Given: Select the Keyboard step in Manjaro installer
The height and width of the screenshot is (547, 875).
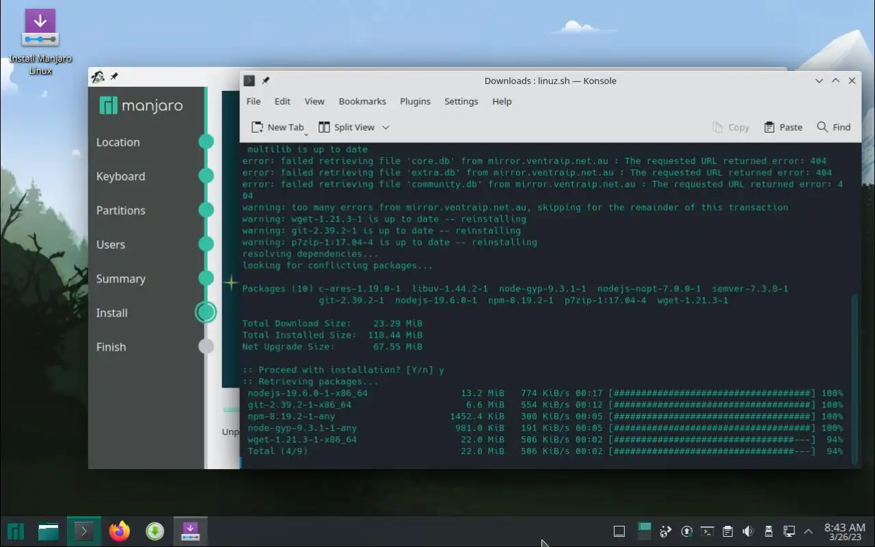Looking at the screenshot, I should [120, 176].
